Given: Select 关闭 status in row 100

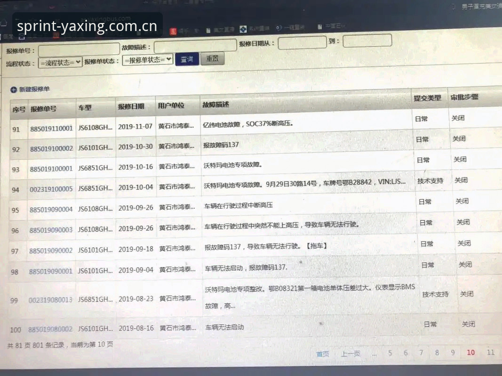Looking at the screenshot, I should pyautogui.click(x=469, y=324).
